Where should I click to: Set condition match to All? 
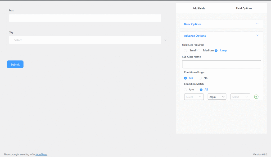pos(201,90)
